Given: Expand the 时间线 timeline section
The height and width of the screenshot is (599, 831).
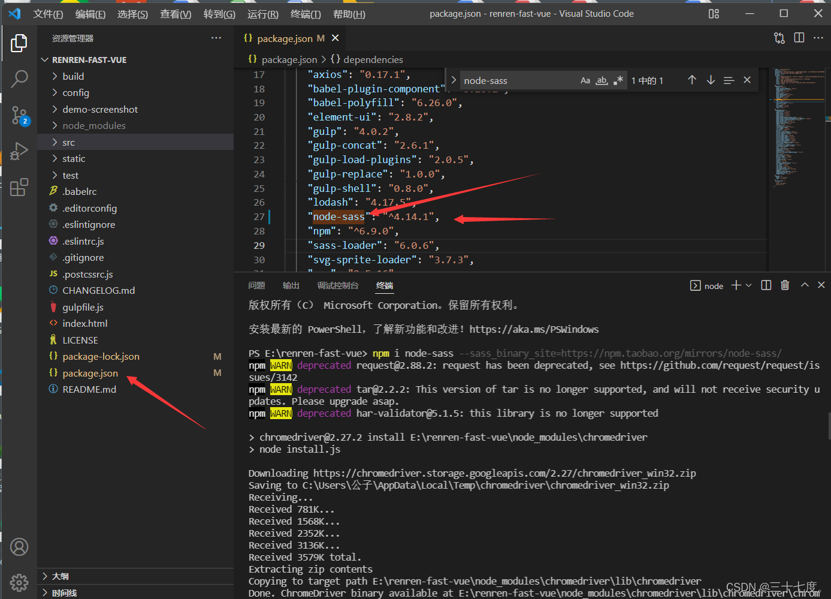Looking at the screenshot, I should click(x=135, y=592).
